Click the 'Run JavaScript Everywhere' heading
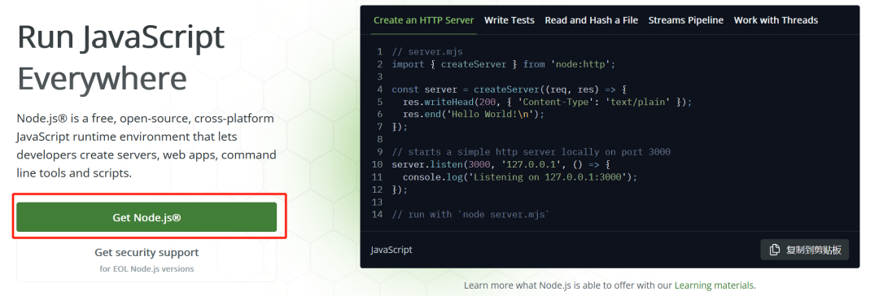The height and width of the screenshot is (296, 879). point(121,59)
